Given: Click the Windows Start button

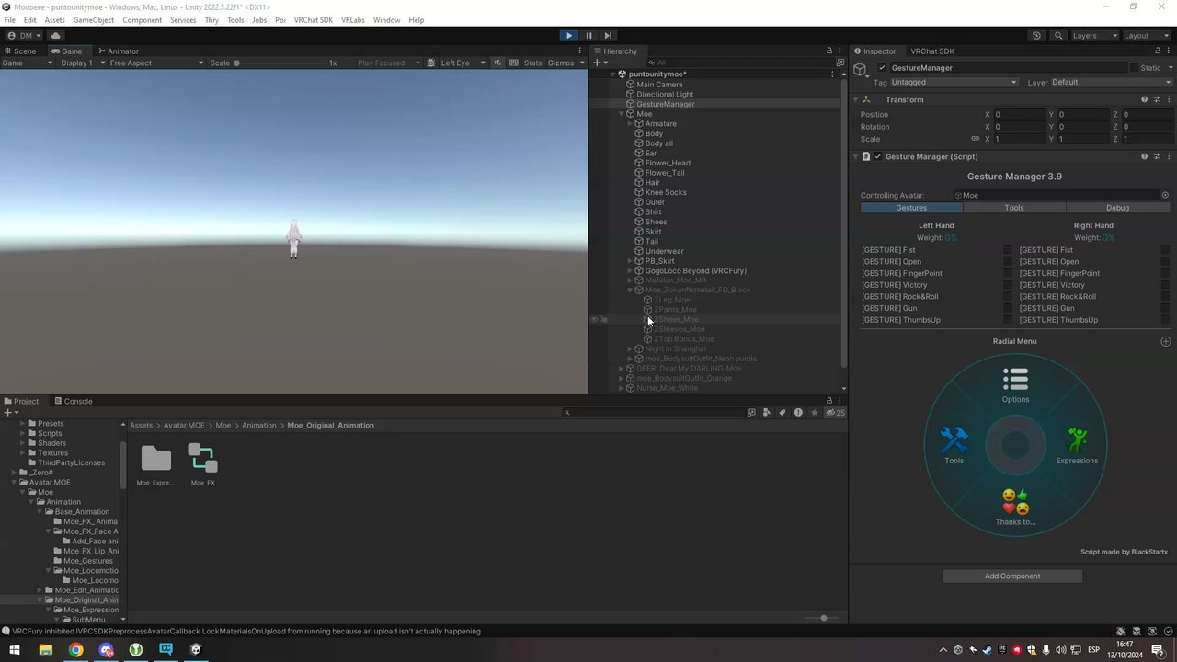Looking at the screenshot, I should click(x=14, y=650).
